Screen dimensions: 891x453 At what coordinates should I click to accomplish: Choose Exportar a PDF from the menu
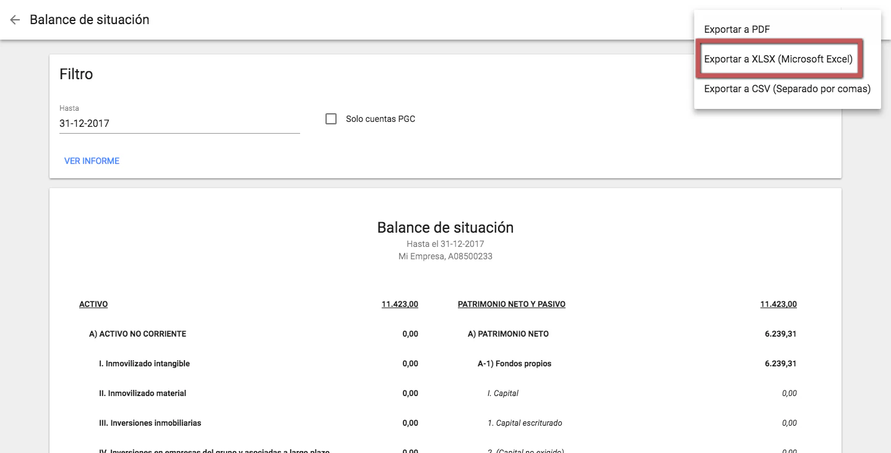click(737, 29)
